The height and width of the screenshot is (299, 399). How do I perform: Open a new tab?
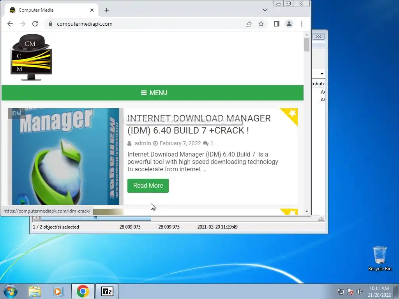[x=107, y=10]
